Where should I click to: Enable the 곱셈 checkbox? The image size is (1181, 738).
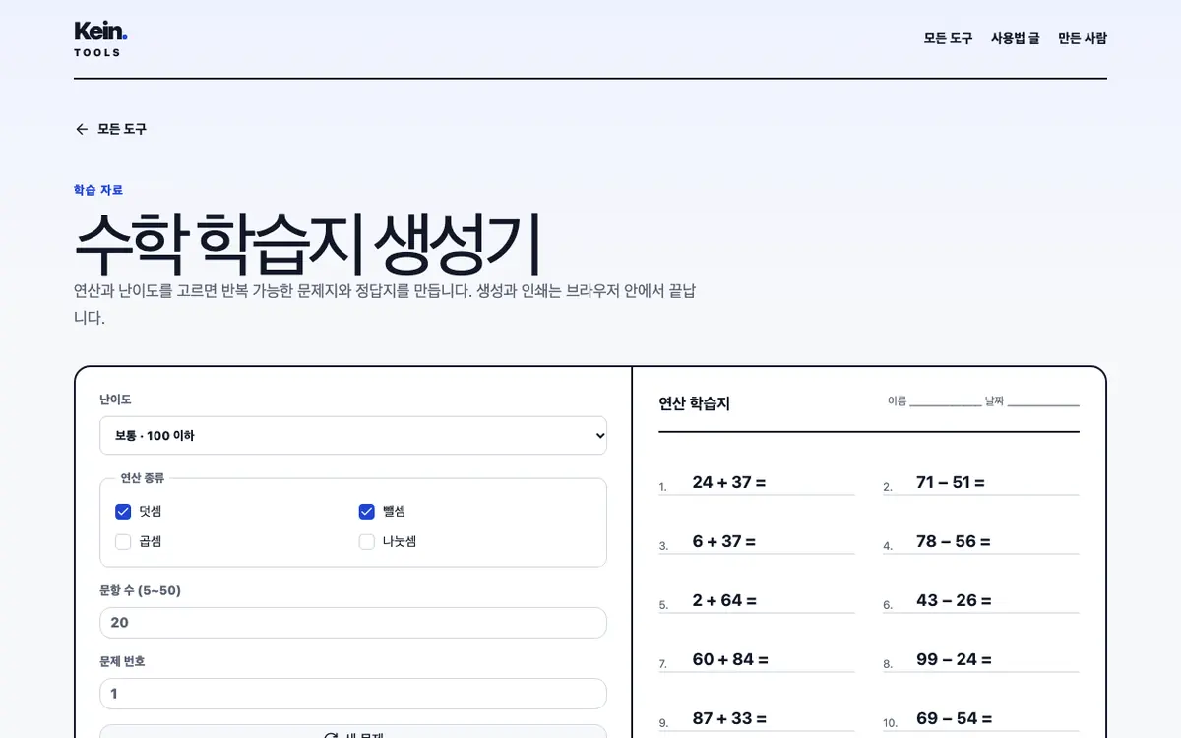(x=123, y=541)
